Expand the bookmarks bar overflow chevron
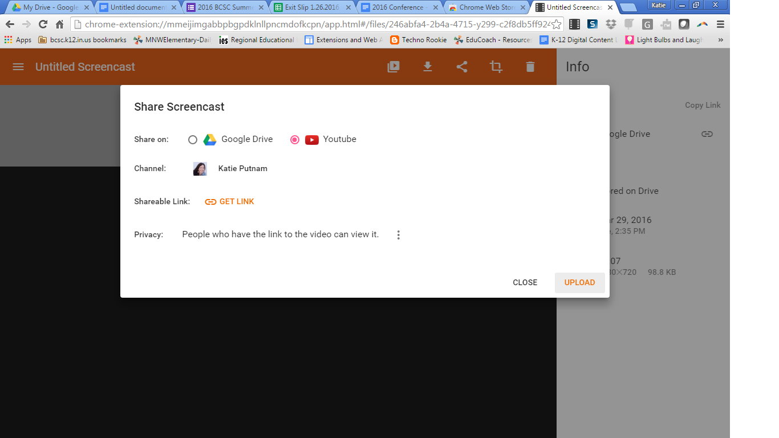 pyautogui.click(x=720, y=40)
